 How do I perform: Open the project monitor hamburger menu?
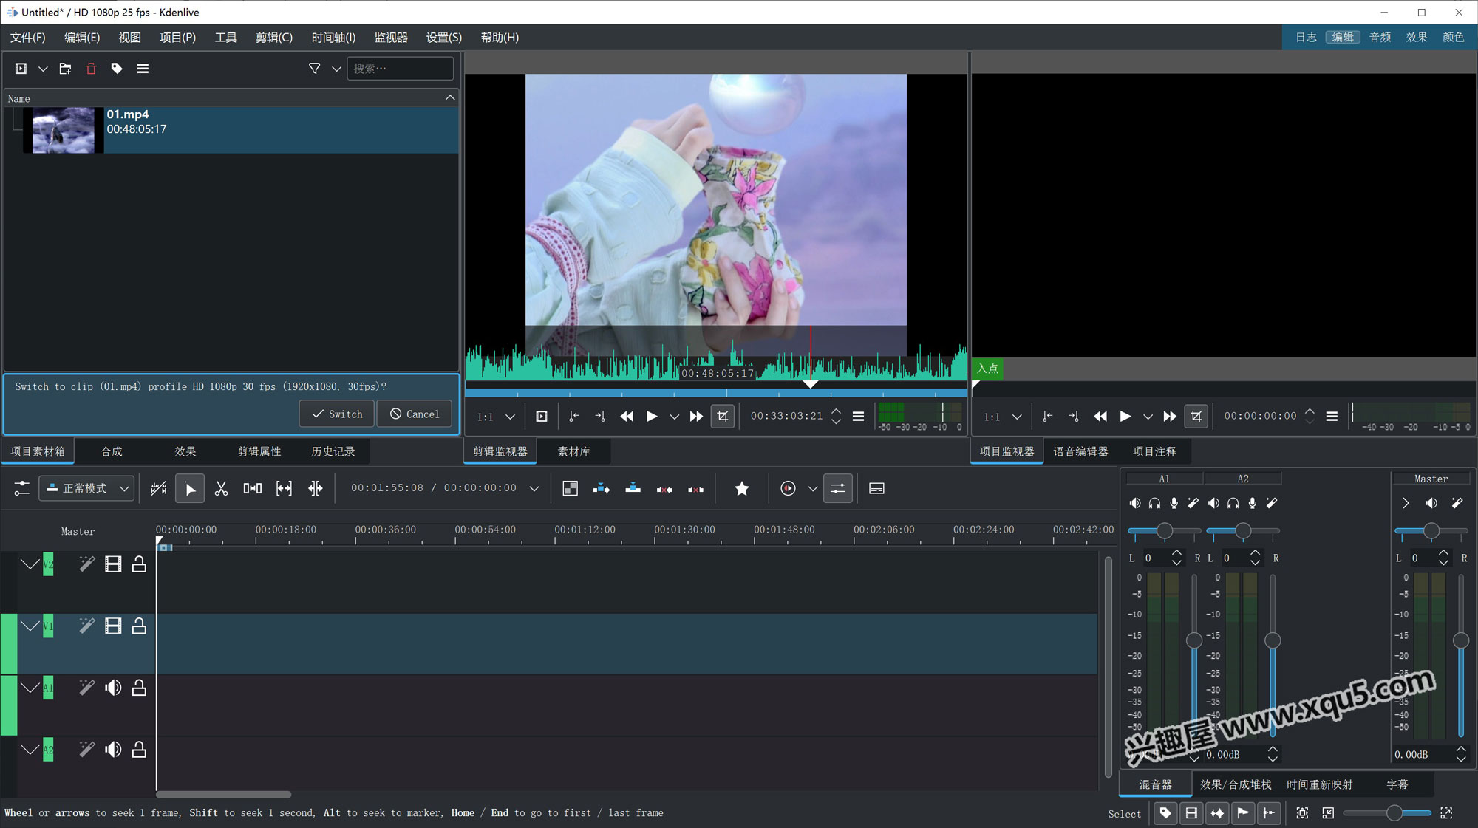1332,417
